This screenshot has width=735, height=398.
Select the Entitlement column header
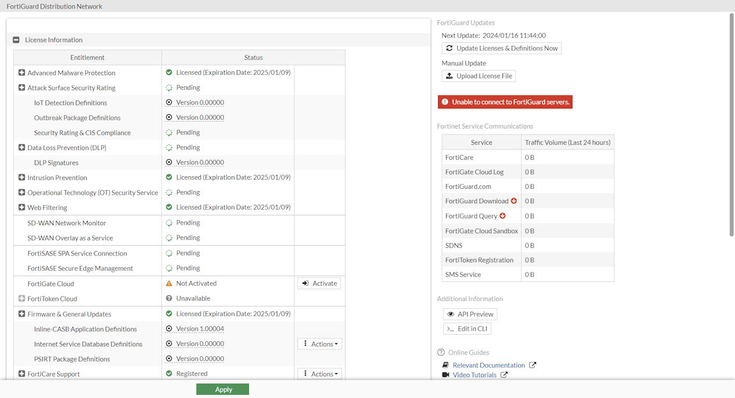pyautogui.click(x=87, y=57)
